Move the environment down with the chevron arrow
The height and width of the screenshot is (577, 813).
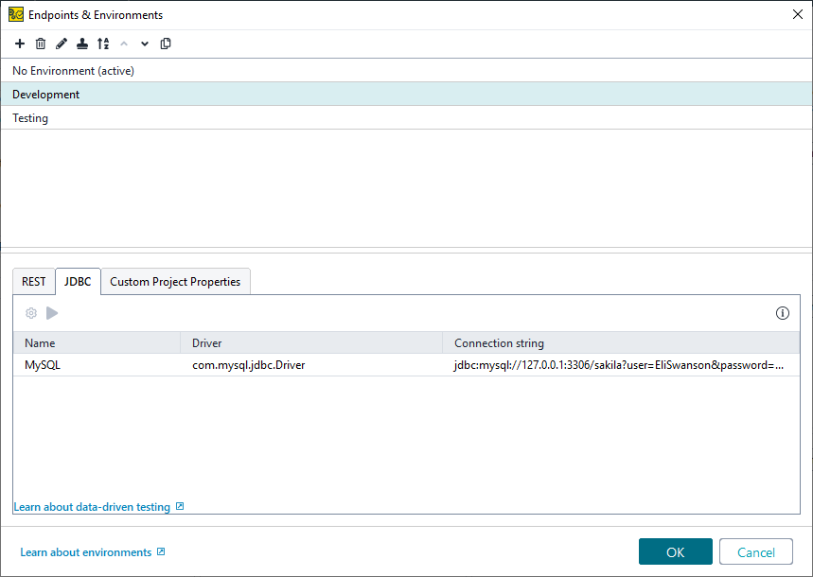(x=144, y=44)
